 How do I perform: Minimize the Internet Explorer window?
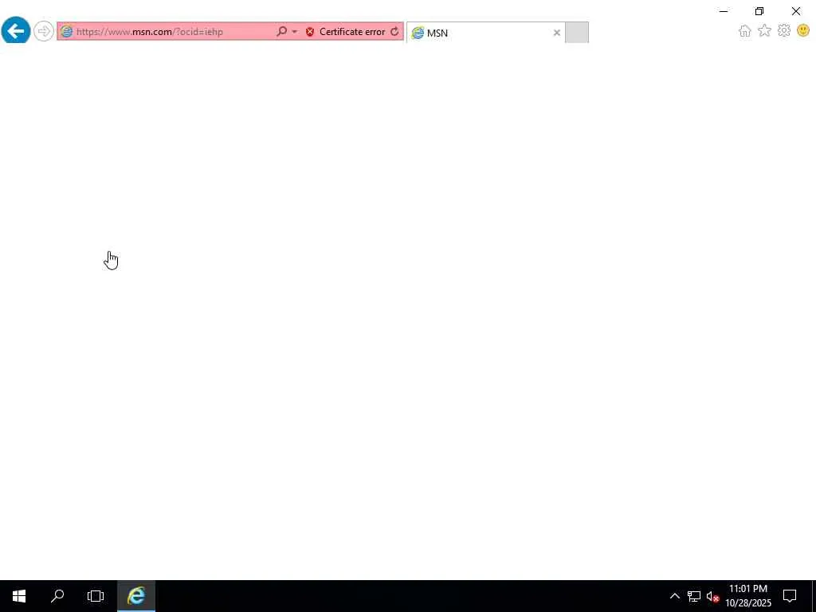(724, 11)
